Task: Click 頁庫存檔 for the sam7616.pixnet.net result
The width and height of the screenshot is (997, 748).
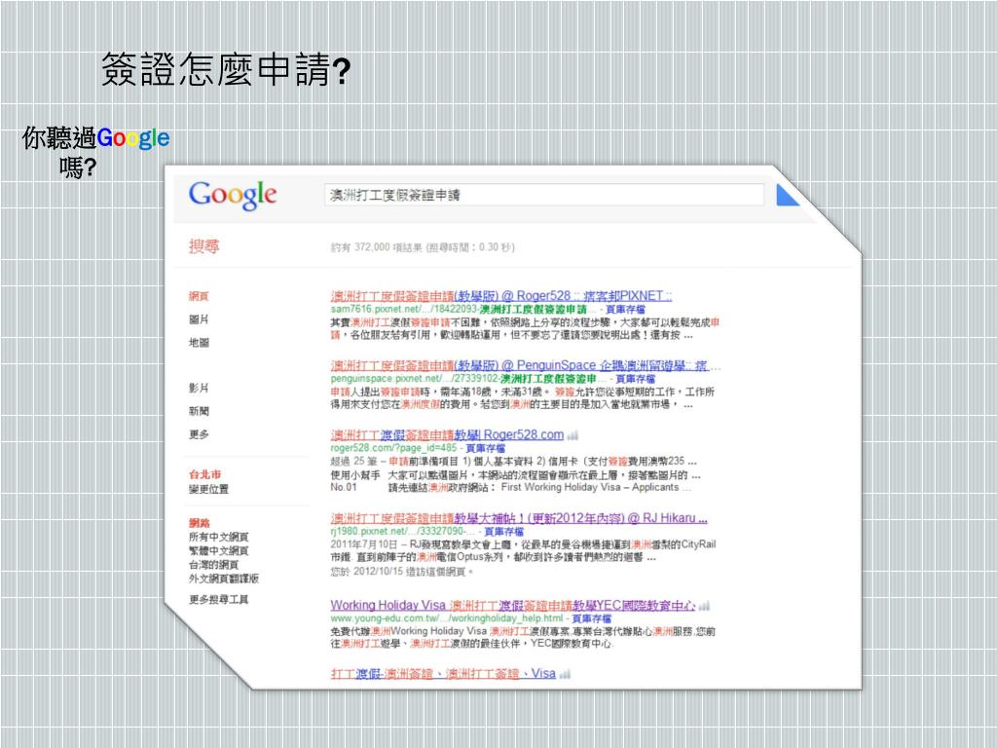Action: coord(625,309)
